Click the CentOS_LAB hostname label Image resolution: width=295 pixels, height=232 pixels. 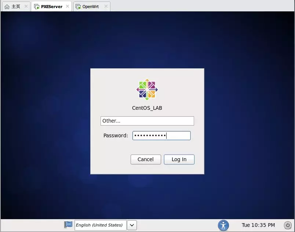(x=147, y=108)
